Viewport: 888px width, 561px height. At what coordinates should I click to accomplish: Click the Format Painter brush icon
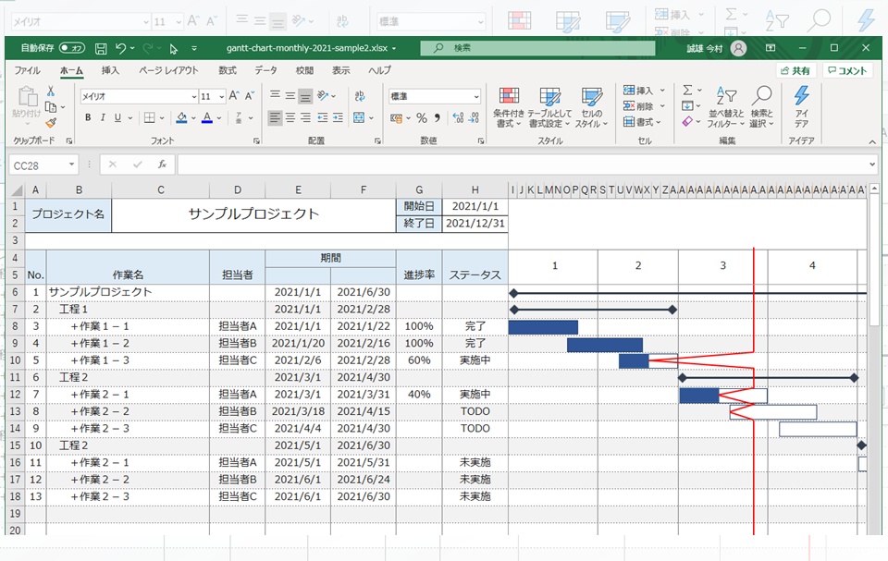coord(51,122)
